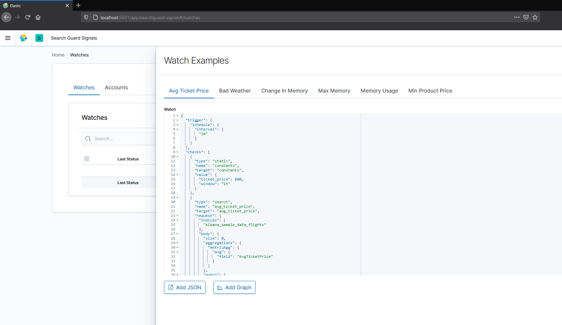Click the site information page icon

tap(95, 17)
